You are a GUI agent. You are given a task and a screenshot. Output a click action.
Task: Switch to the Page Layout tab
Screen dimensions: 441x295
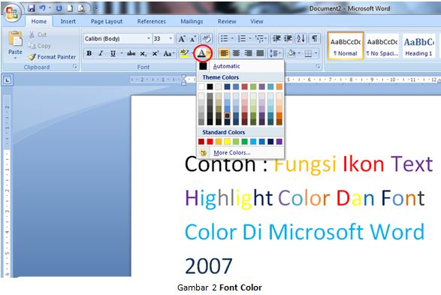(x=107, y=21)
